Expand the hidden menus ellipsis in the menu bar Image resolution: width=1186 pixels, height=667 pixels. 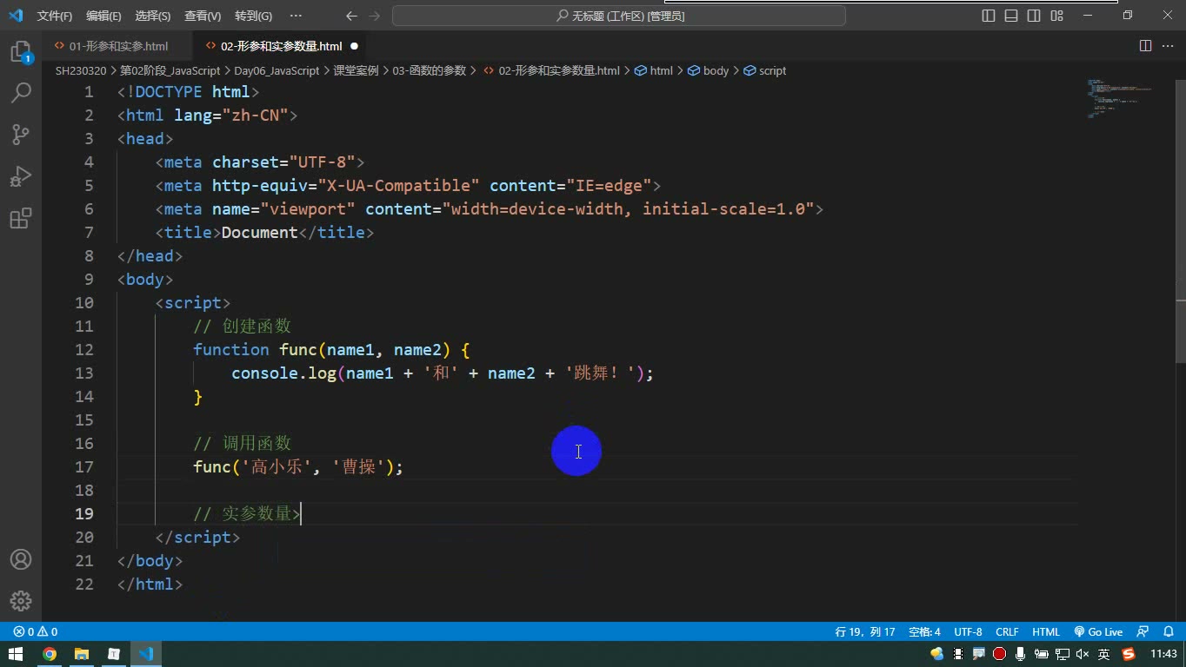pyautogui.click(x=296, y=16)
